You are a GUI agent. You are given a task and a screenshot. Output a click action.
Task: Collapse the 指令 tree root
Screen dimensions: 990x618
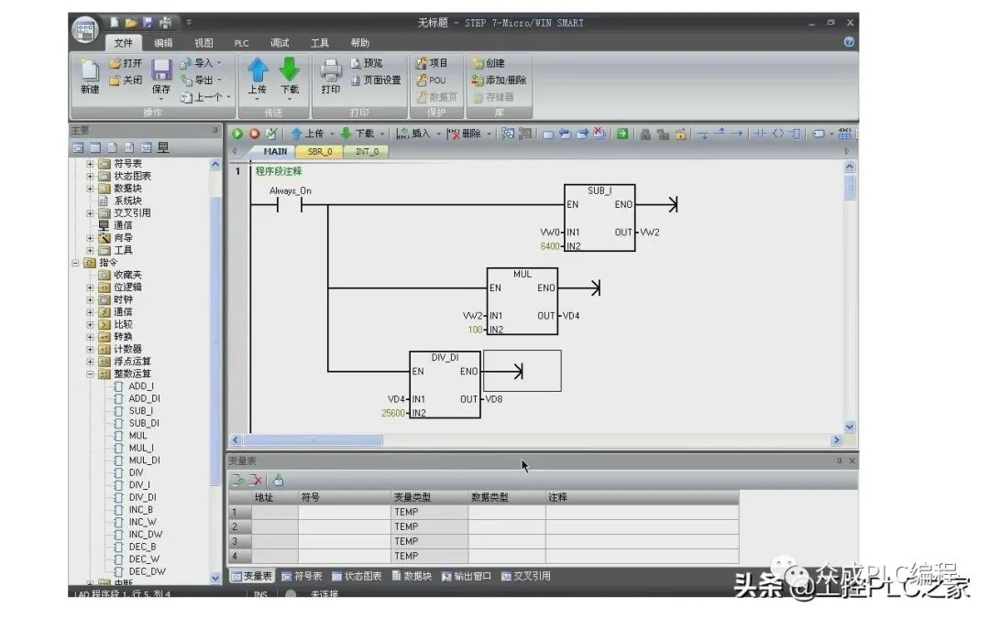(75, 263)
